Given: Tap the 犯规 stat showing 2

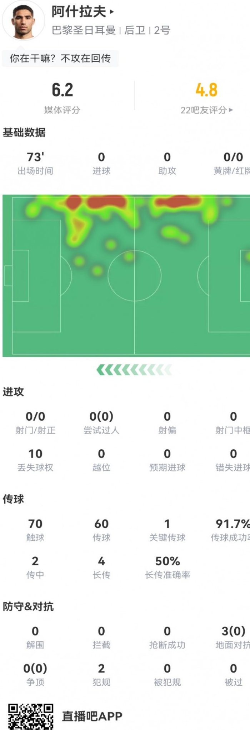Looking at the screenshot, I should (101, 675).
